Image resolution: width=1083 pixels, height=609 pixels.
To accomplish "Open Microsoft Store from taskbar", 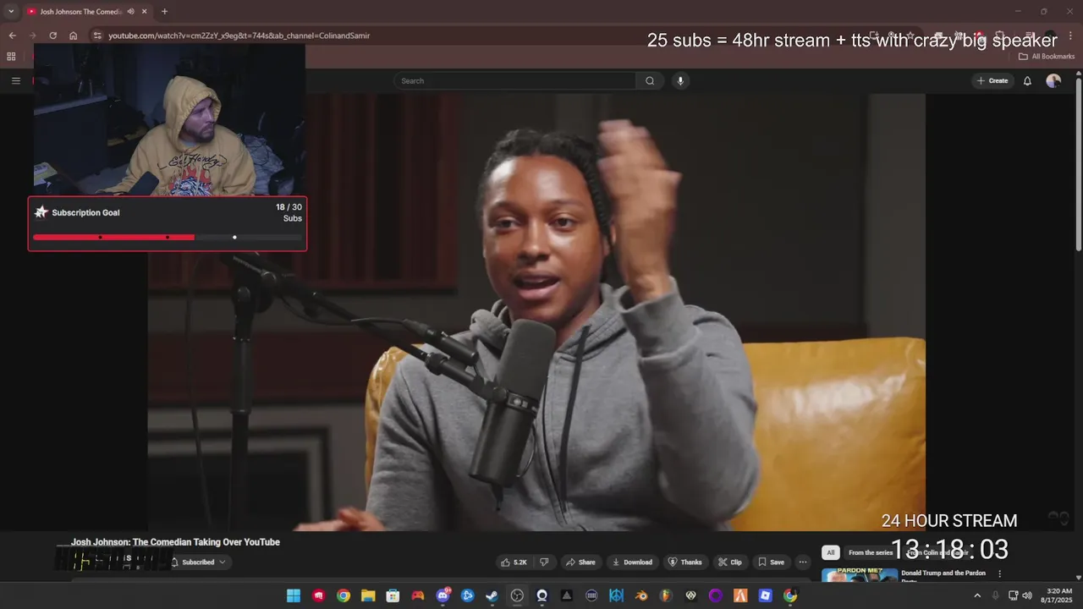I will click(x=393, y=595).
